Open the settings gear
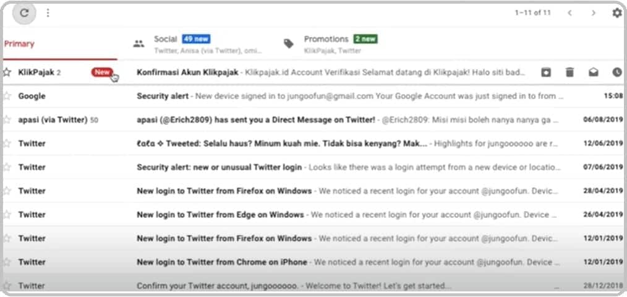Viewport: 627px width, 297px height. pos(617,13)
